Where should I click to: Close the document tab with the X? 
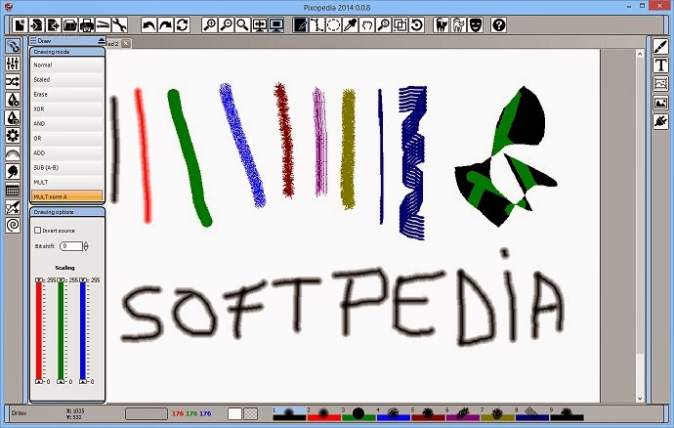[125, 43]
